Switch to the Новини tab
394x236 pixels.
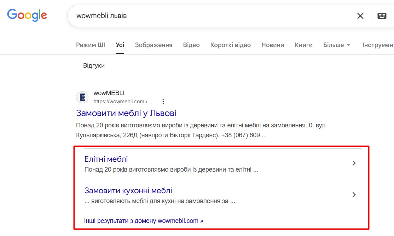[x=273, y=45]
